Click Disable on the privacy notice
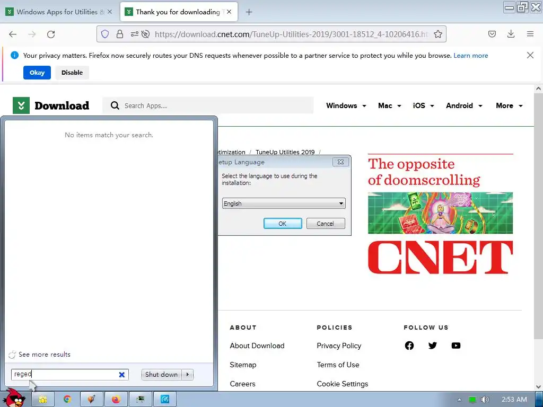Screen dimensions: 543x407 click(72, 73)
